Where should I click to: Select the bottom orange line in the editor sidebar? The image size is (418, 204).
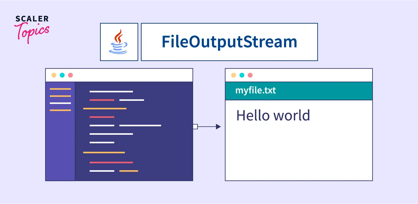pyautogui.click(x=60, y=110)
